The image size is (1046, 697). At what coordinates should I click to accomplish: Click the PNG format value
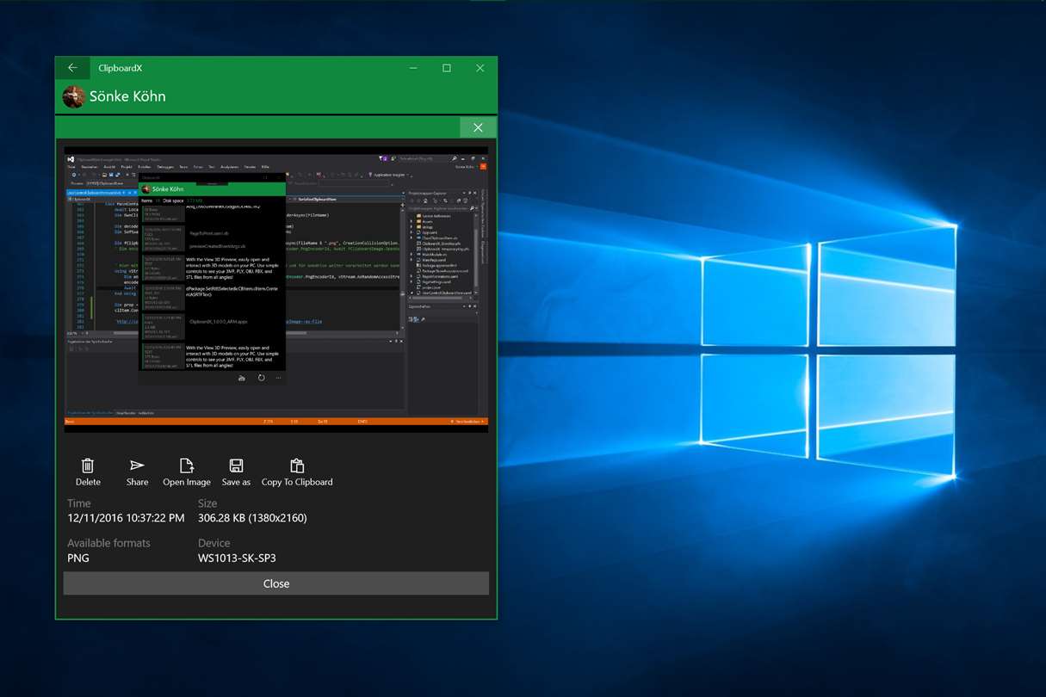point(78,558)
